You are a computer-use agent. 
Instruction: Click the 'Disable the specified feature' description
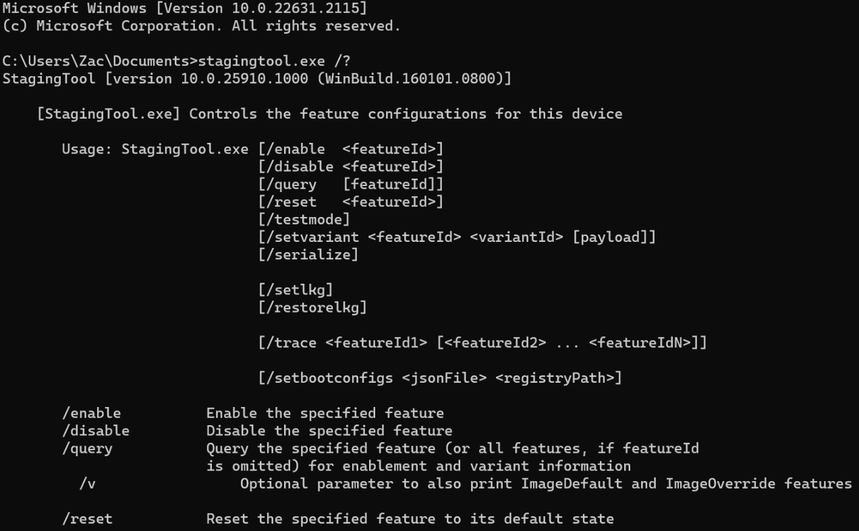(329, 431)
